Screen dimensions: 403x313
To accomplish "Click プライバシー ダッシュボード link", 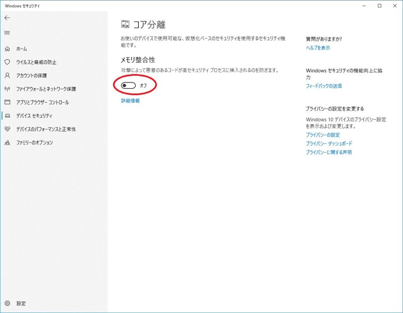I will [329, 144].
